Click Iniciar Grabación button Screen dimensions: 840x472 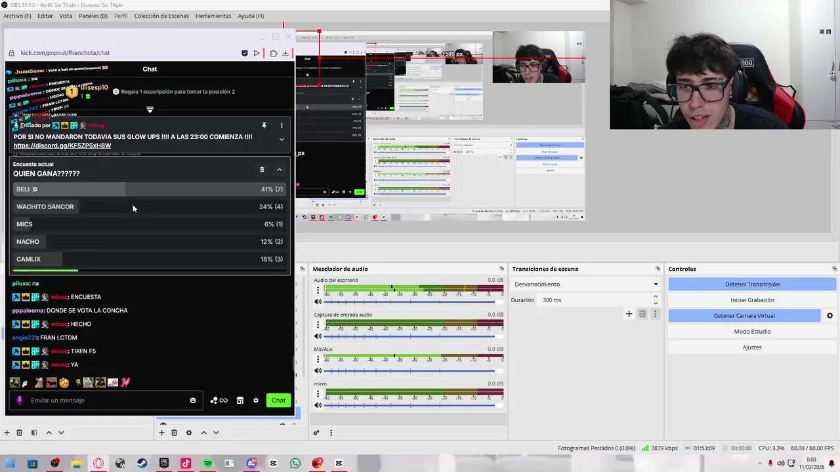(x=752, y=300)
